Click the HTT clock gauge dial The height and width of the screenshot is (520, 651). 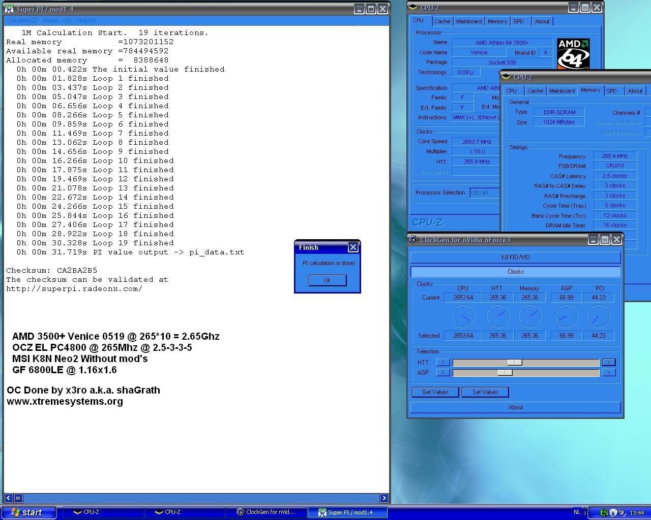(498, 316)
